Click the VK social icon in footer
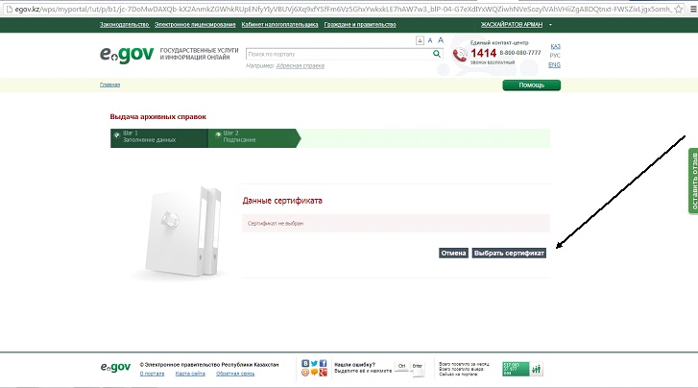Screen dimensions: 698x388 coord(305,363)
